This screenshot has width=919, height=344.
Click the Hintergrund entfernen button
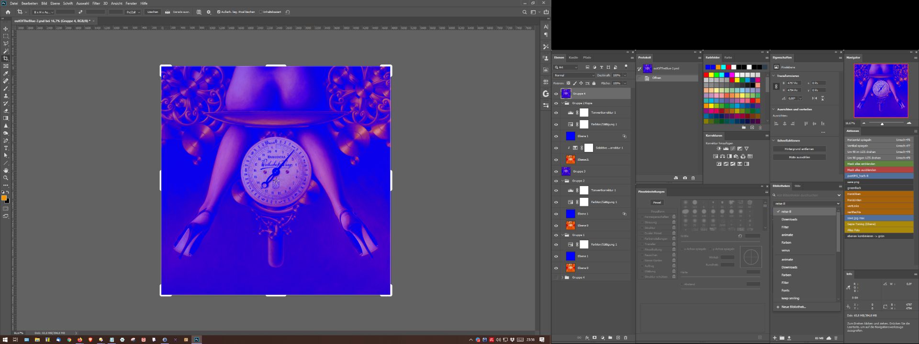pos(799,149)
